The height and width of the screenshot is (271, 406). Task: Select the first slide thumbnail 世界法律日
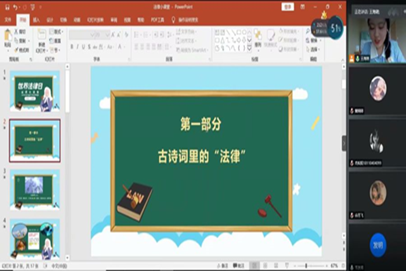coord(35,92)
